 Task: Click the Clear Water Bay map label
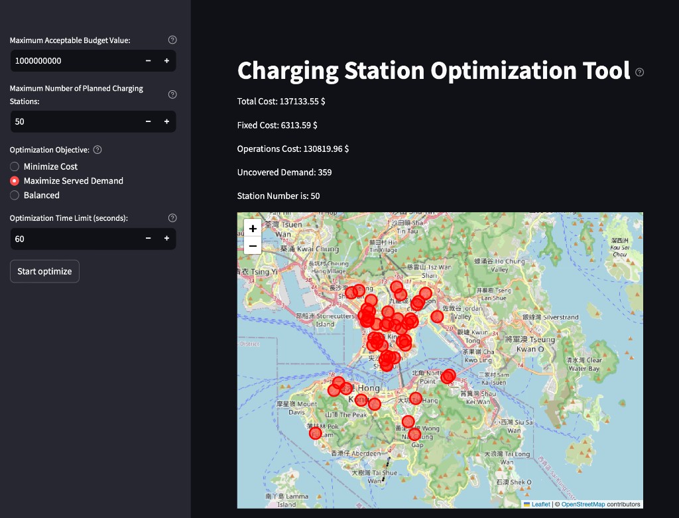click(x=584, y=364)
